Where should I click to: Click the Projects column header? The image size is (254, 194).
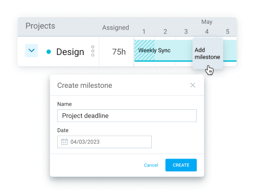pyautogui.click(x=40, y=26)
